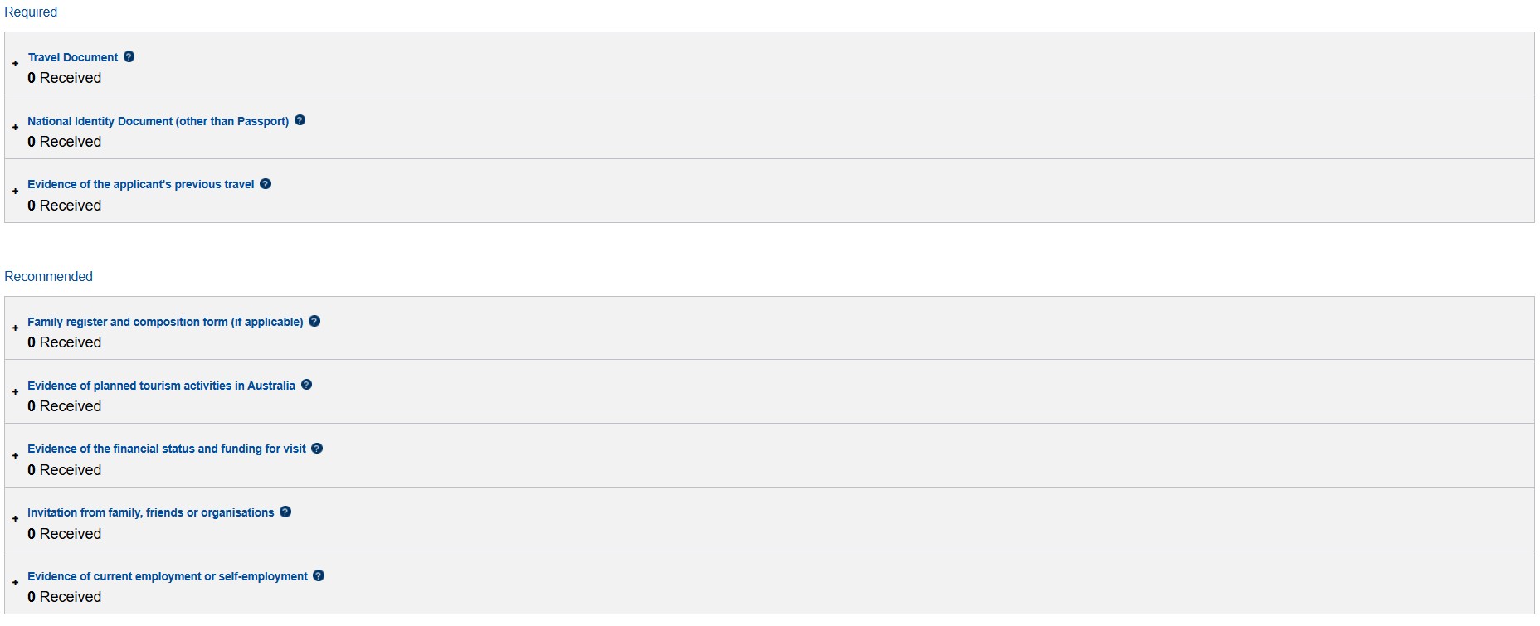The width and height of the screenshot is (1540, 626).
Task: Expand applicant's previous travel evidence row
Action: 15,192
